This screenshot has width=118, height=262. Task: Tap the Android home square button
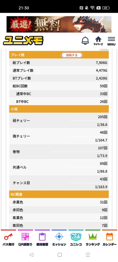(x=60, y=255)
